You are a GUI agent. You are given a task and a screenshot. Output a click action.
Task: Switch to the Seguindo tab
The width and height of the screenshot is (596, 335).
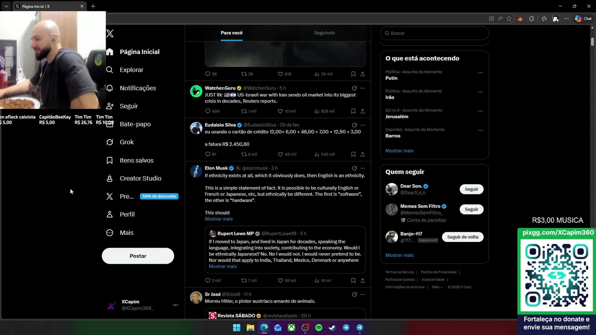click(x=324, y=33)
